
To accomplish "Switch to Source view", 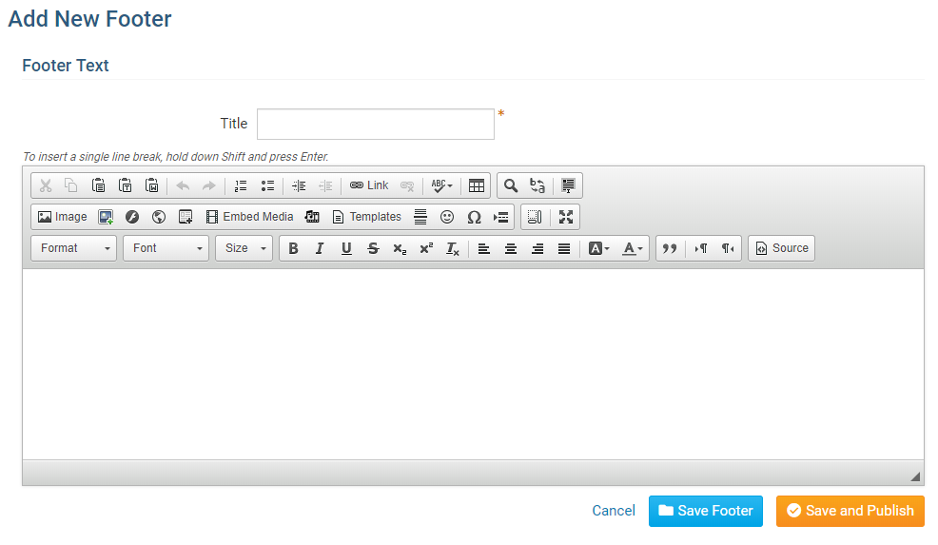I will (x=781, y=248).
